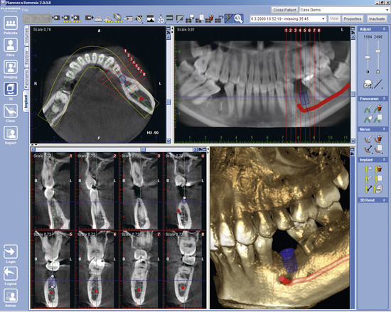Open the exposure date dropdown list
Screen dimensions: 391x312
click(x=288, y=18)
